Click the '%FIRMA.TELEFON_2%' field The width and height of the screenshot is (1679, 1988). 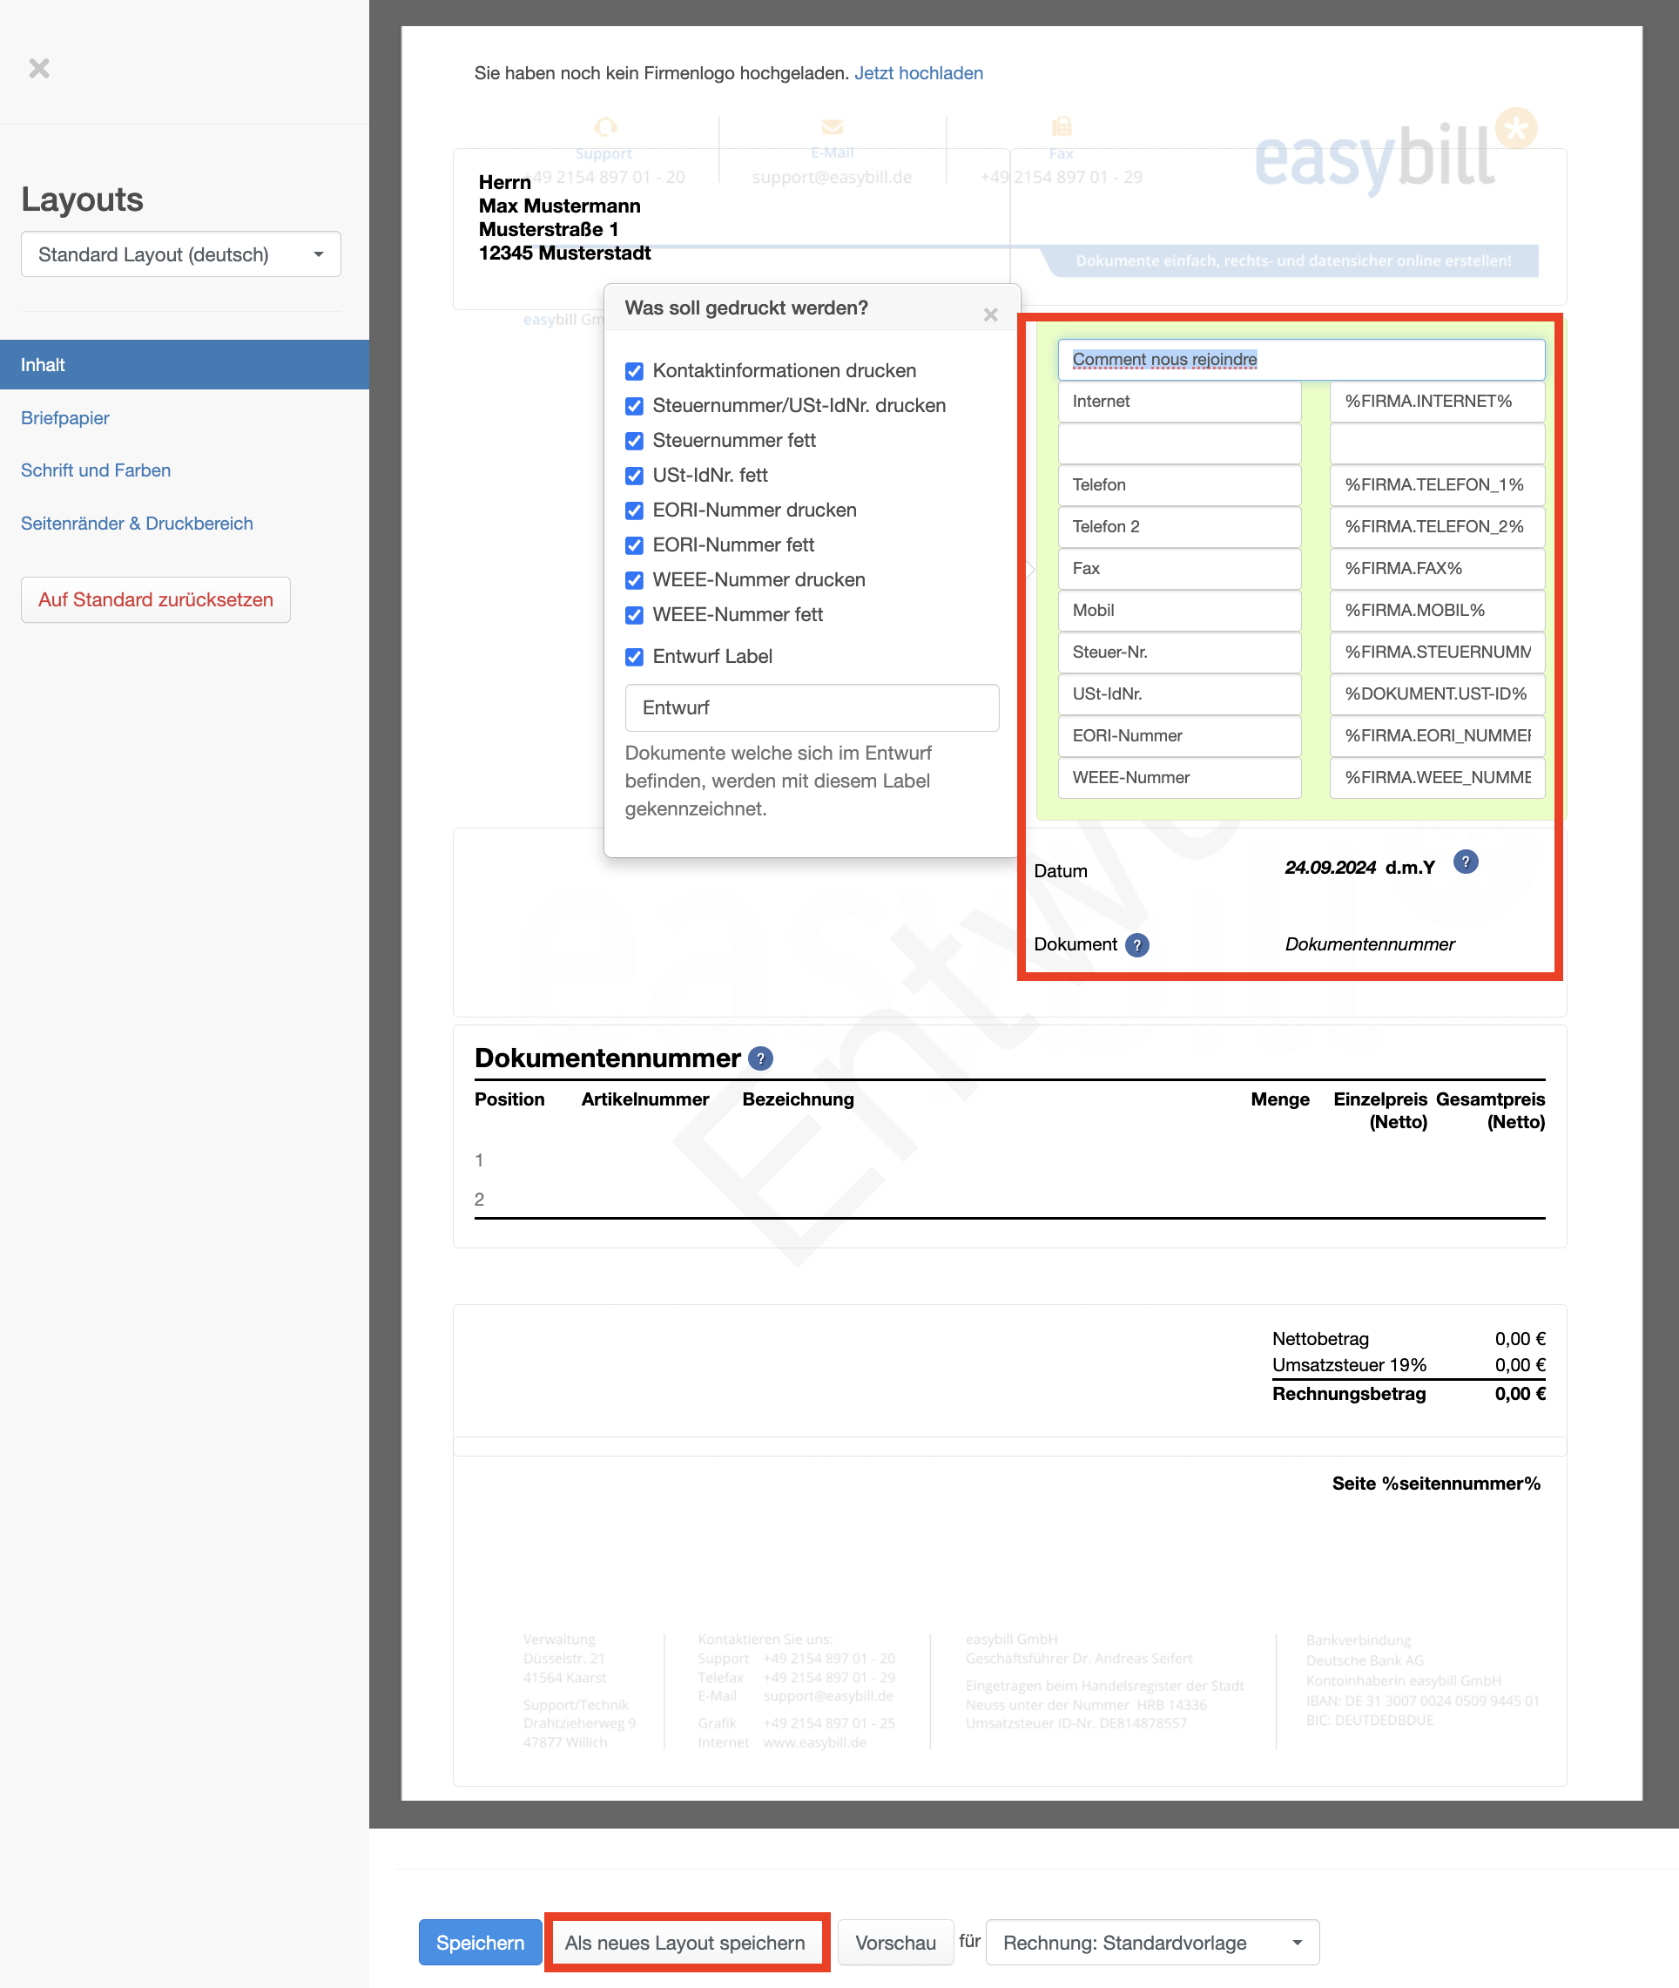(1437, 527)
